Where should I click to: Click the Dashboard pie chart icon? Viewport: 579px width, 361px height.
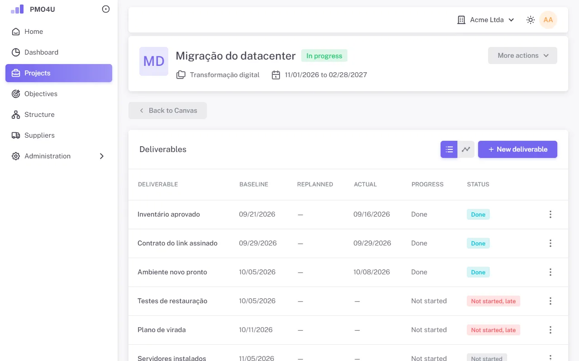(x=16, y=52)
